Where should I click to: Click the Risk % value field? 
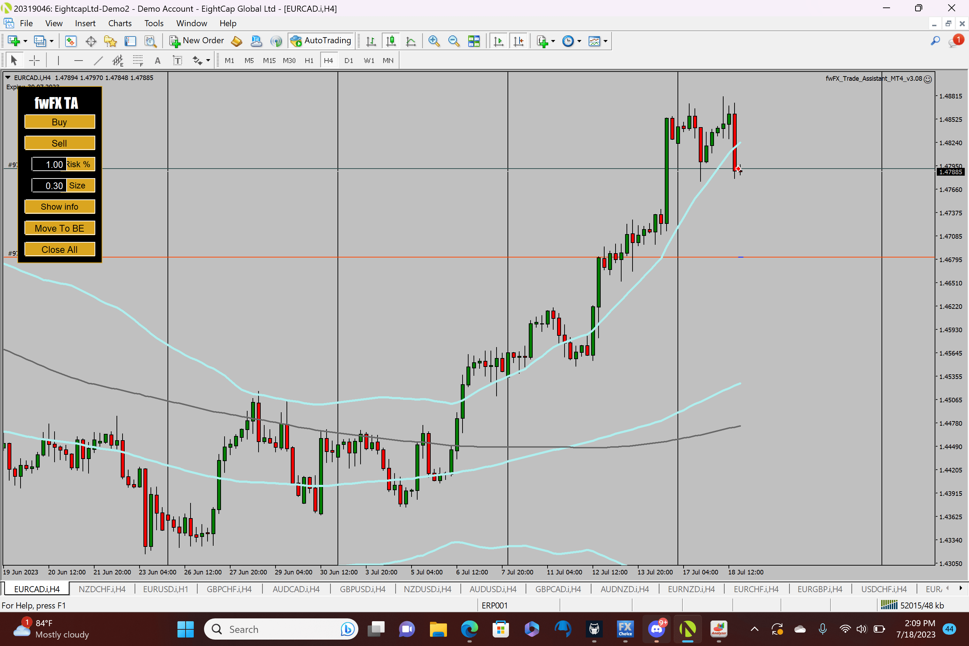pyautogui.click(x=49, y=164)
